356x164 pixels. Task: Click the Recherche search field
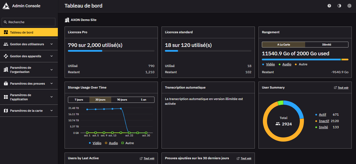click(x=29, y=22)
